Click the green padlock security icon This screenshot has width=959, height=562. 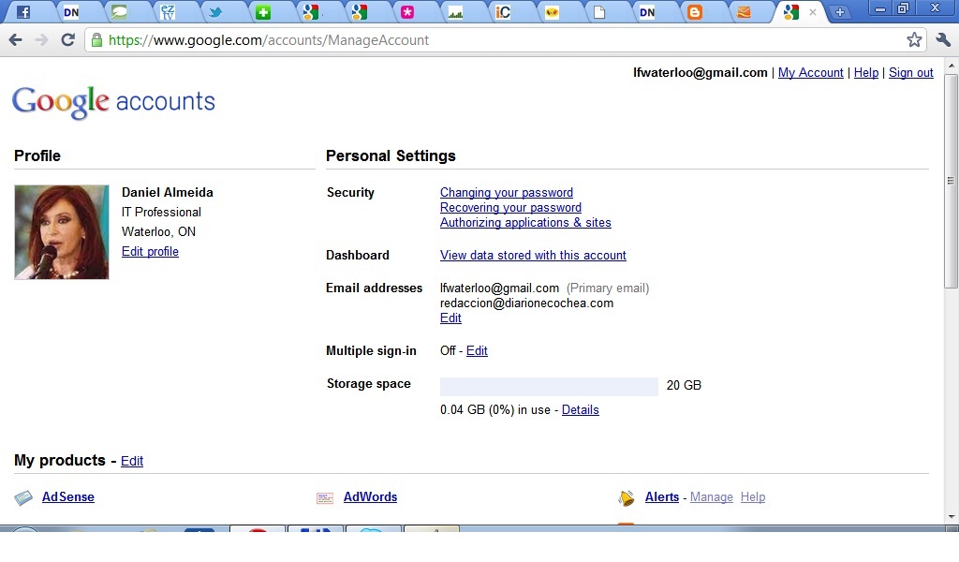pos(96,40)
